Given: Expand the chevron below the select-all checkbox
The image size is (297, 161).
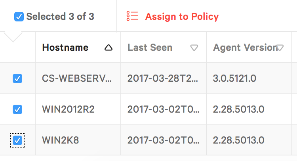Looking at the screenshot, I should (13, 37).
